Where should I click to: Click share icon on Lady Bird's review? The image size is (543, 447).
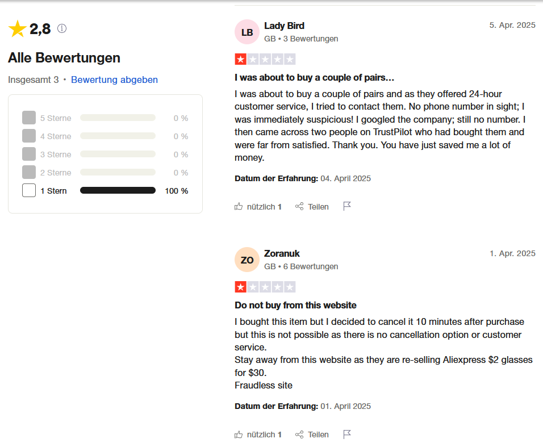click(x=299, y=207)
